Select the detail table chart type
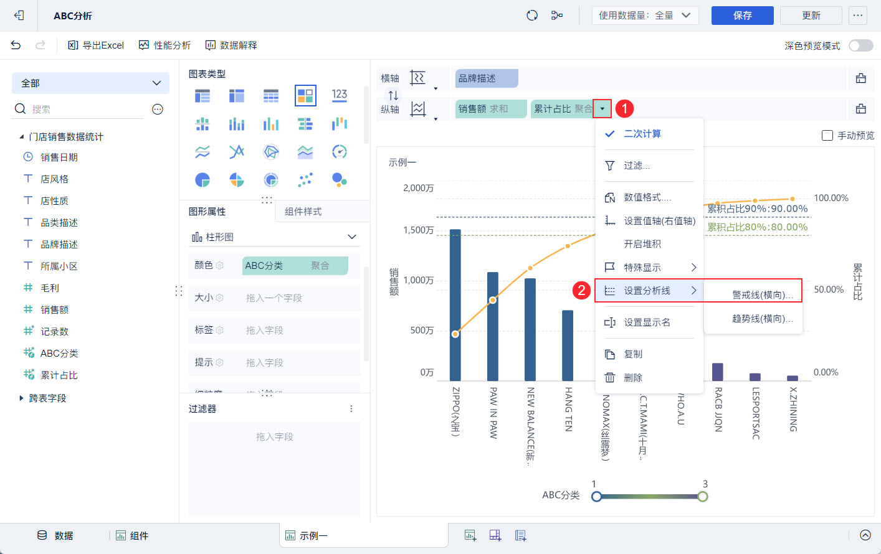Image resolution: width=881 pixels, height=554 pixels. [271, 96]
